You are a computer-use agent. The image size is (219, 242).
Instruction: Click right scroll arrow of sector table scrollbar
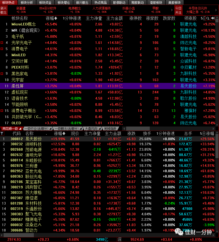213,129
